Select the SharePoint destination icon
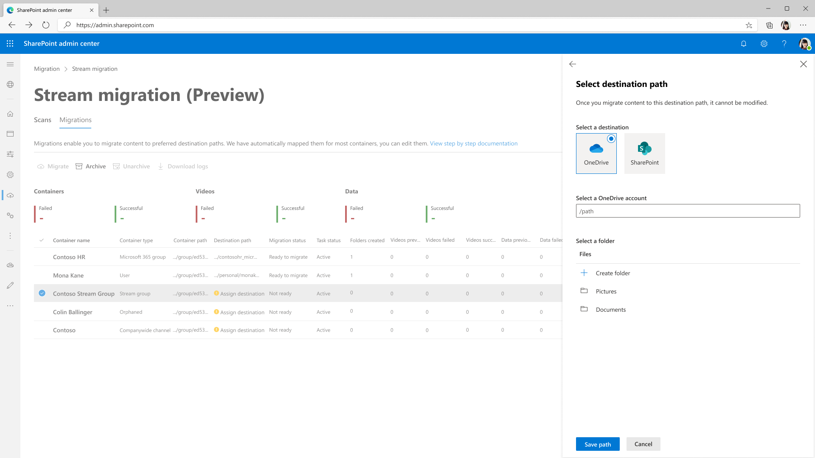This screenshot has height=458, width=815. [x=644, y=153]
